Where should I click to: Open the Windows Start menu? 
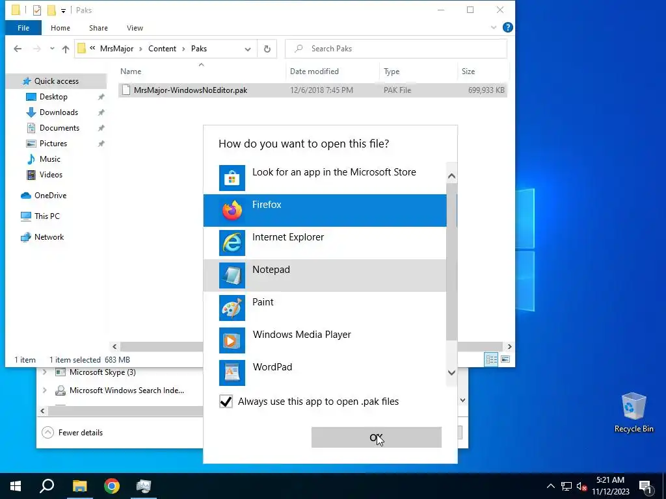tap(16, 486)
